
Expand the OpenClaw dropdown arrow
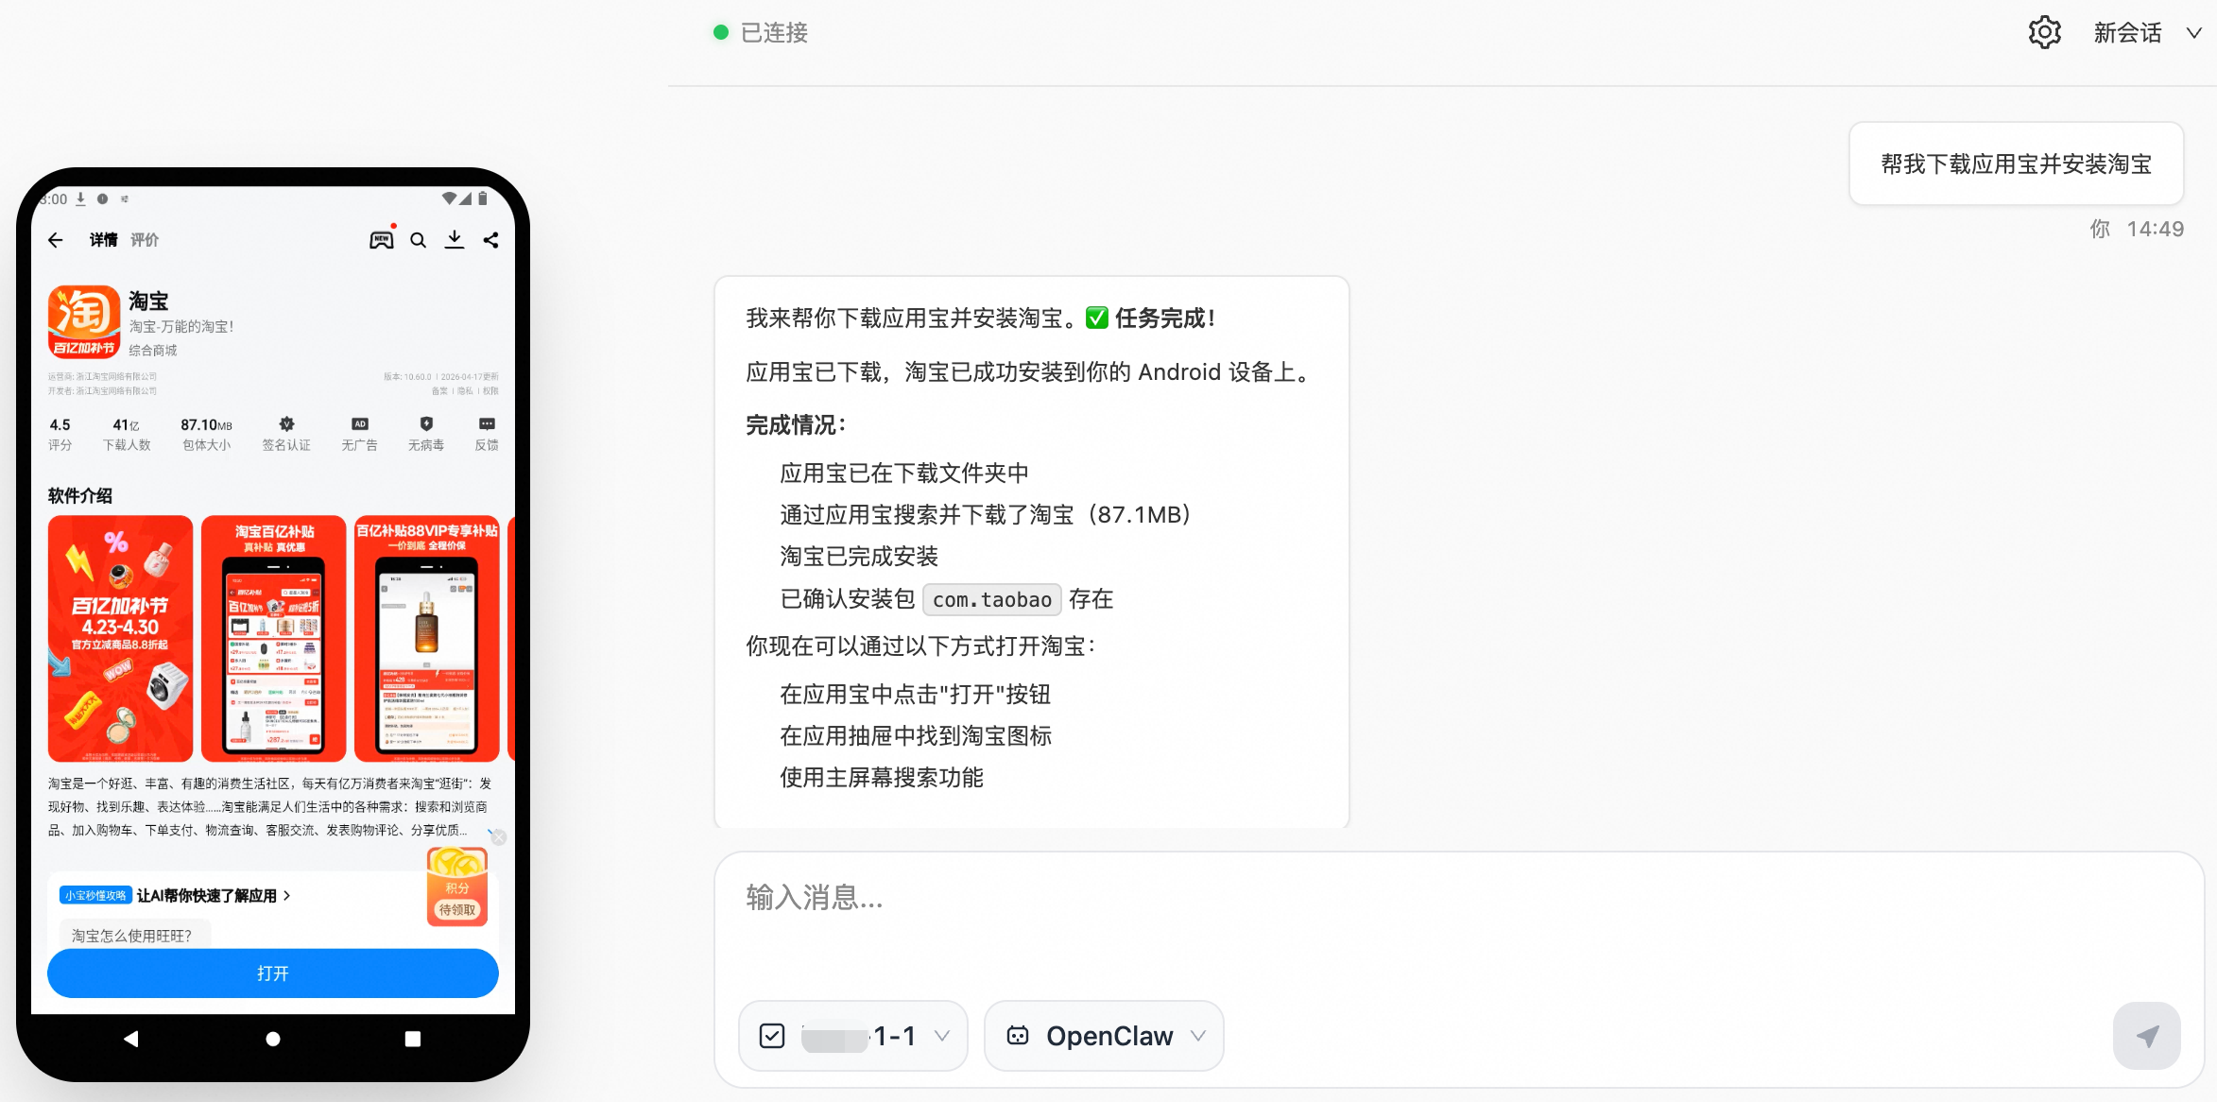1198,1036
